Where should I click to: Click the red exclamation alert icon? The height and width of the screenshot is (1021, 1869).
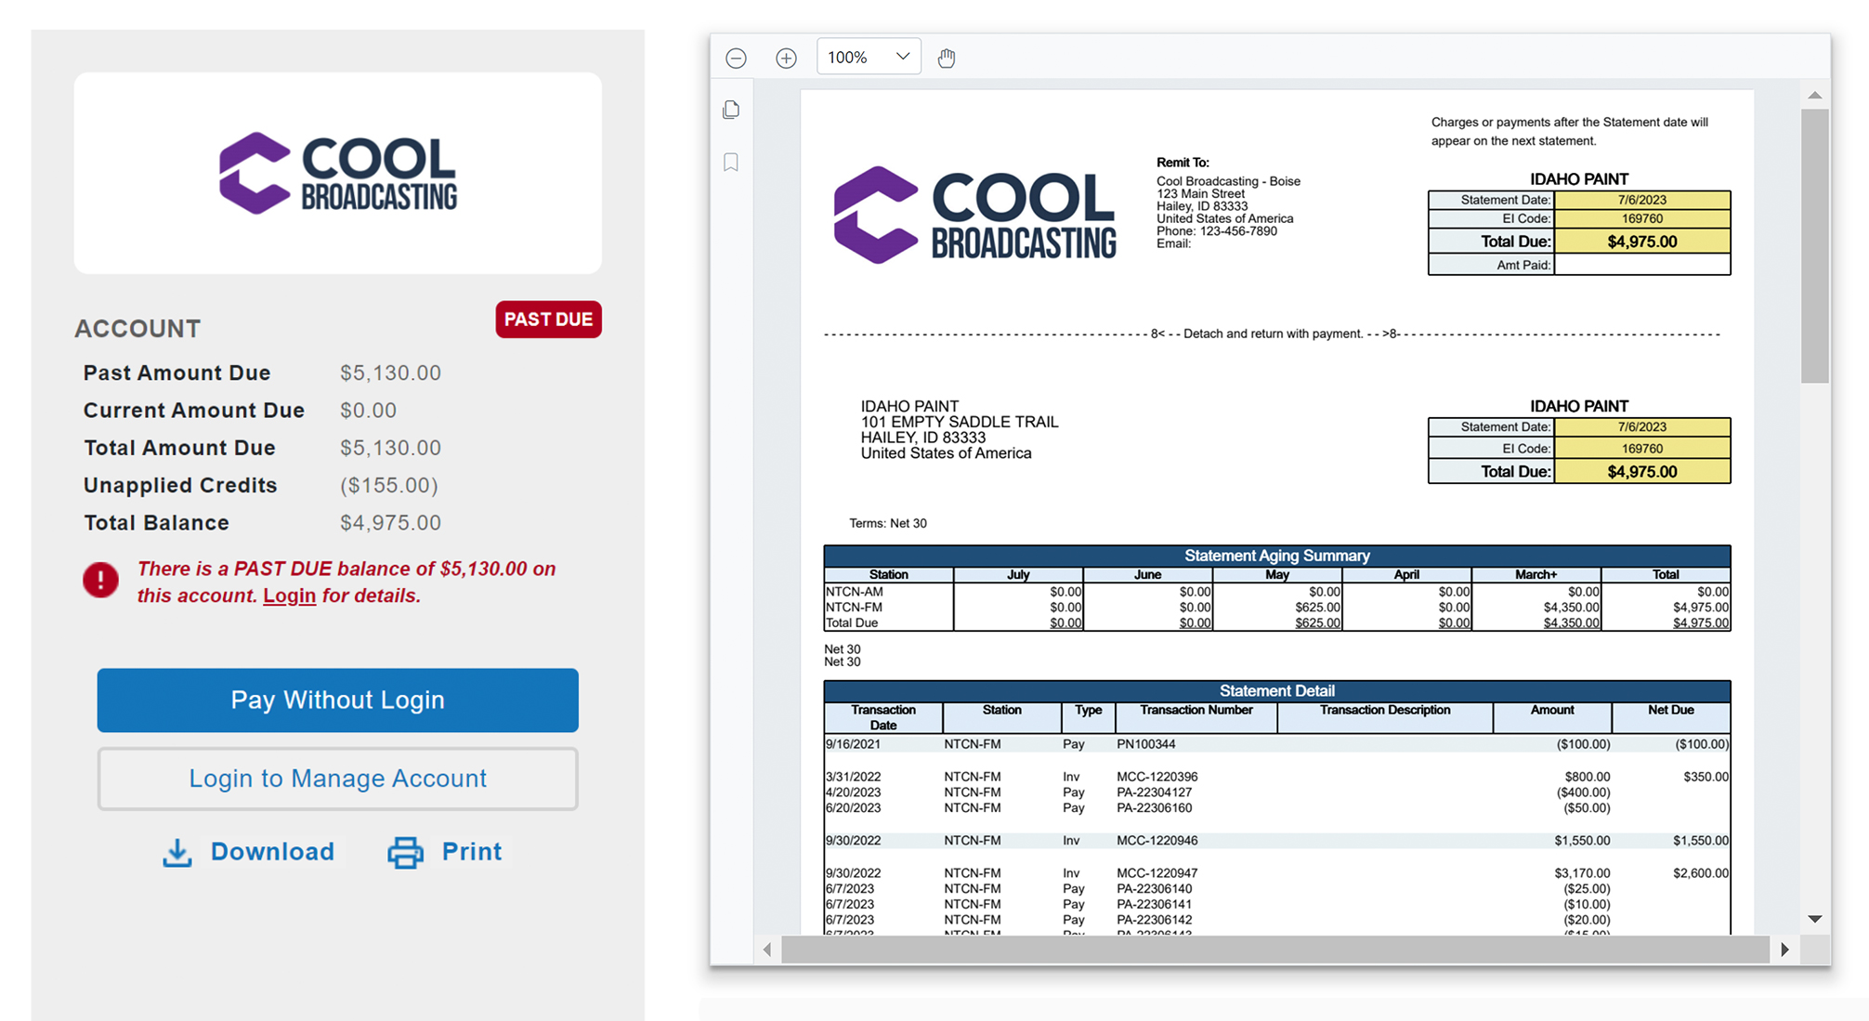coord(100,580)
